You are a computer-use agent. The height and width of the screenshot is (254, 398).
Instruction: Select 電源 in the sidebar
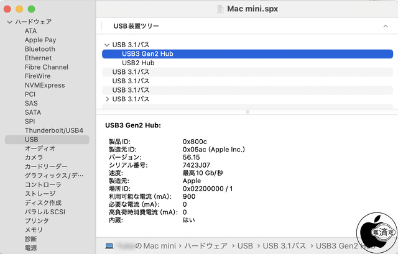click(30, 248)
